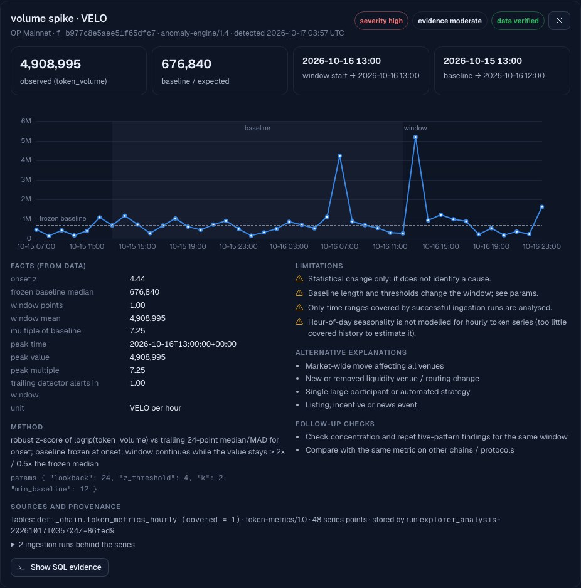
Task: Click warning icon beside Hour-of-day seasonality
Action: tap(299, 322)
